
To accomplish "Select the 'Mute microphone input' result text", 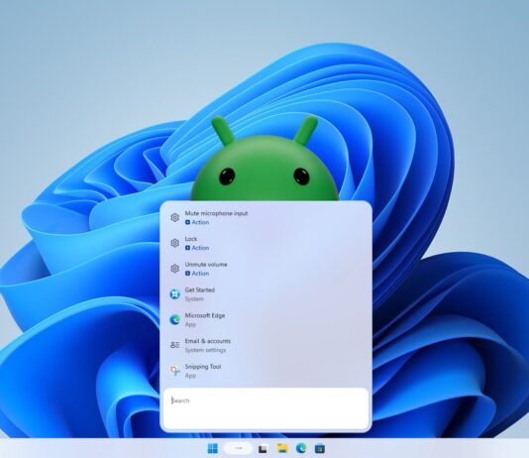I will (x=216, y=213).
